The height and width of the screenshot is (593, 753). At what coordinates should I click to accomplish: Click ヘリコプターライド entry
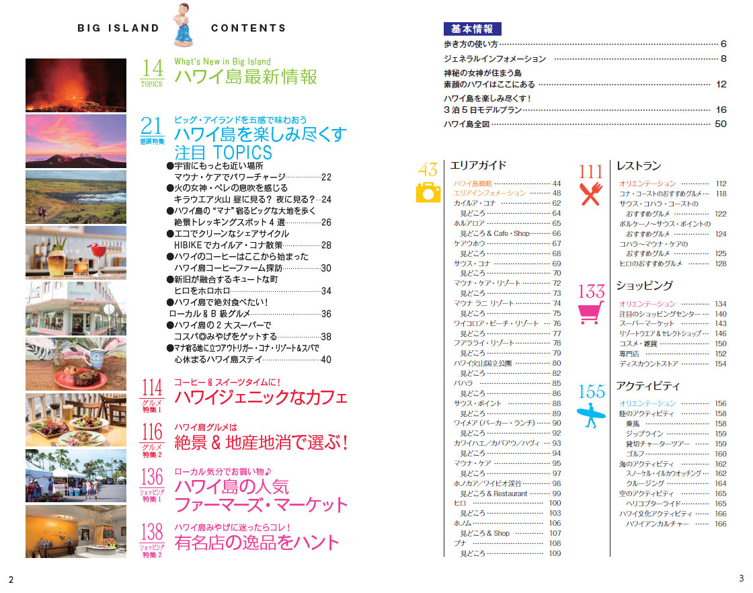[x=676, y=504]
